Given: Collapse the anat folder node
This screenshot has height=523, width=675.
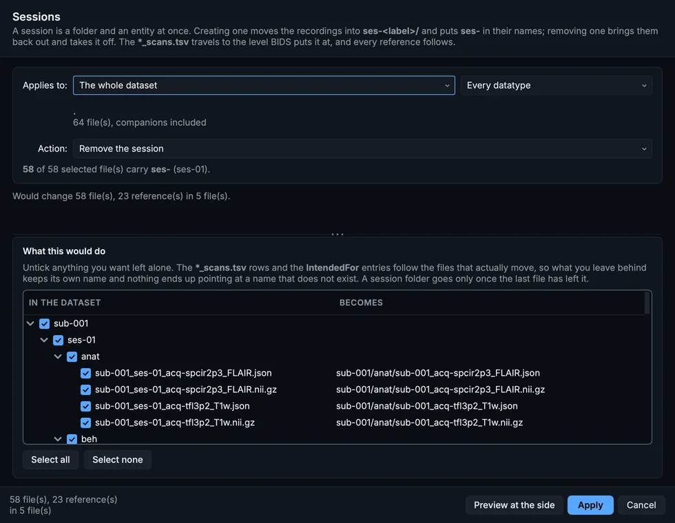Looking at the screenshot, I should 58,356.
